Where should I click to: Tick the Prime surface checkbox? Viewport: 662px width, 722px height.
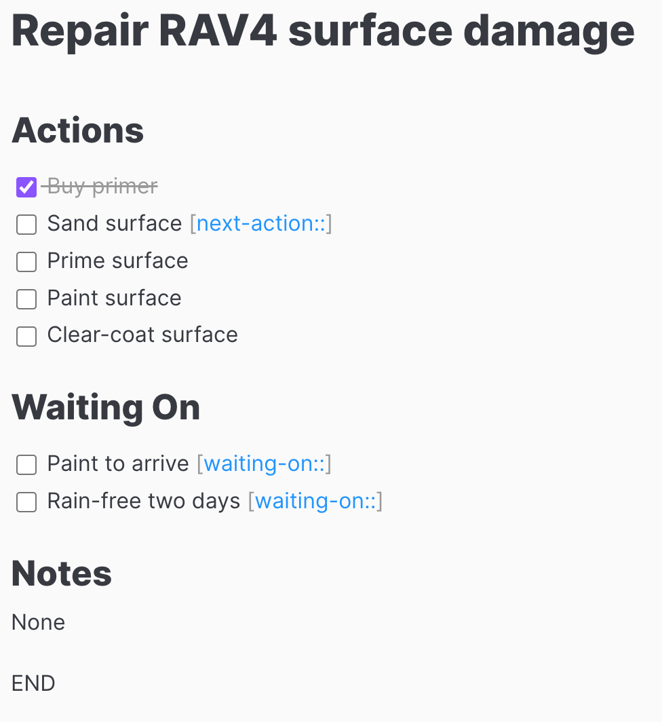(26, 262)
